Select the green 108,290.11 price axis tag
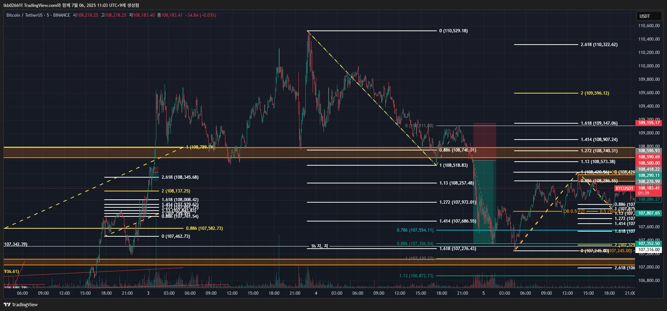The height and width of the screenshot is (311, 667). 649,175
